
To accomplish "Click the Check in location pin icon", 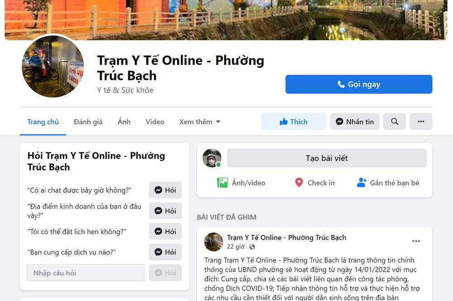I will click(299, 183).
